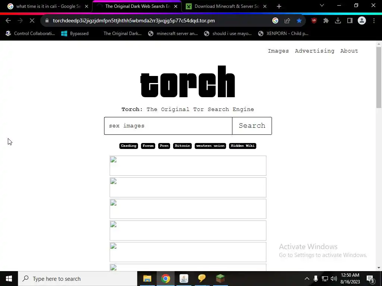Open the About page link
Viewport: 382px width, 286px height.
coord(349,51)
